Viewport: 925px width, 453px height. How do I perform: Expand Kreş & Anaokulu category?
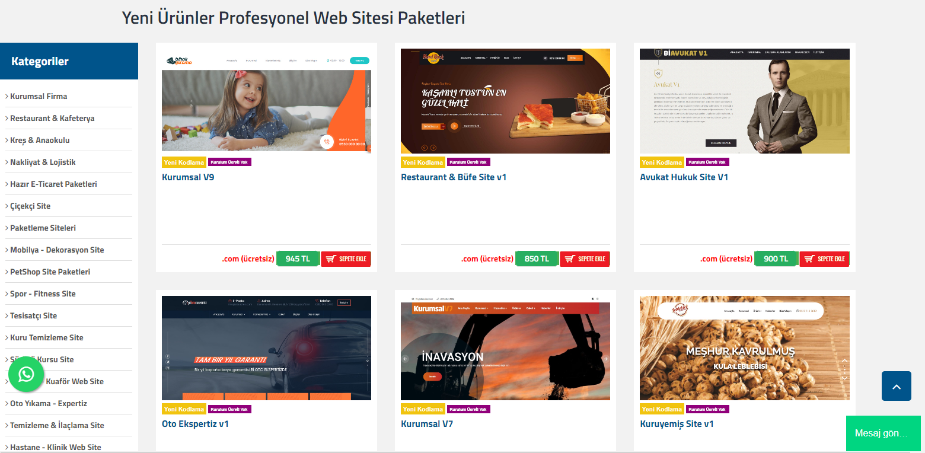[40, 140]
